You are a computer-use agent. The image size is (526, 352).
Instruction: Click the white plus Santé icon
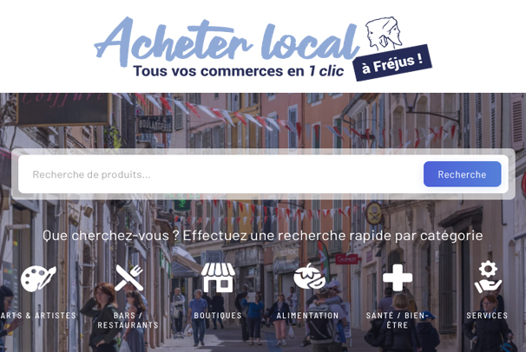point(398,277)
